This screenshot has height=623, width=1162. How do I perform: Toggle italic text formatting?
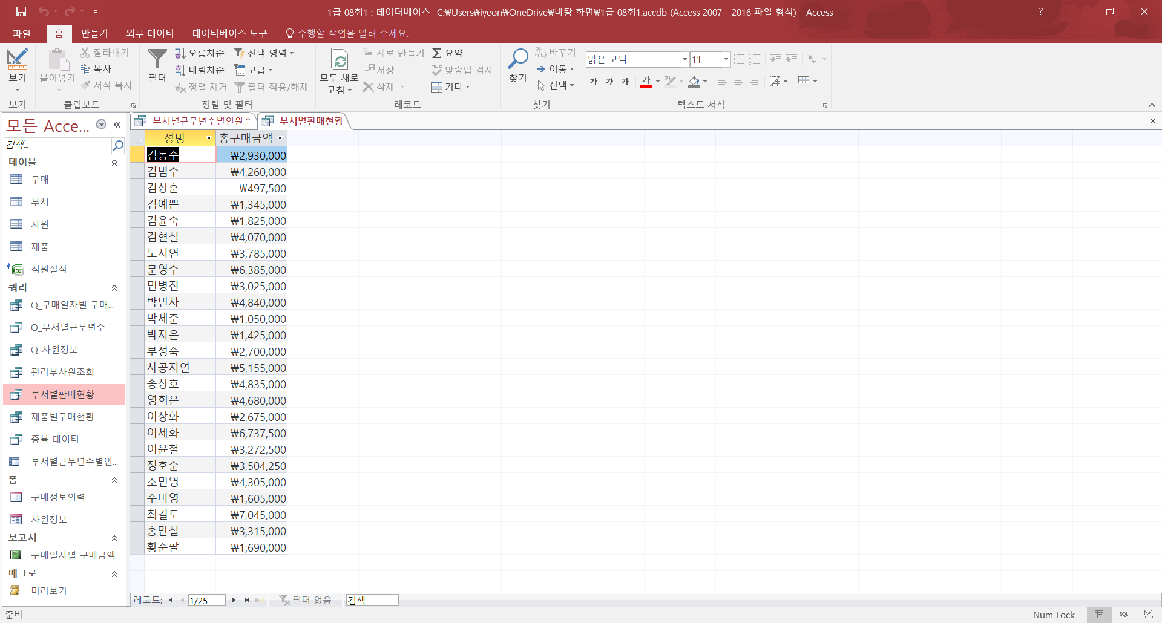click(x=609, y=81)
